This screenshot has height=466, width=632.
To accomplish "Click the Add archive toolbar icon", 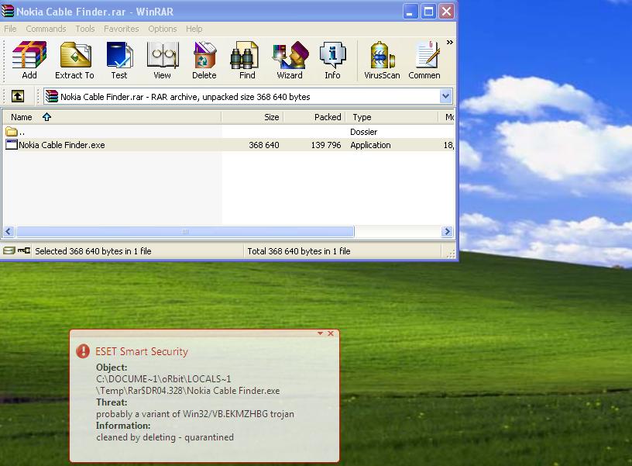I will [29, 60].
